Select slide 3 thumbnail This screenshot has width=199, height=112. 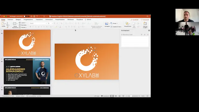point(27,91)
